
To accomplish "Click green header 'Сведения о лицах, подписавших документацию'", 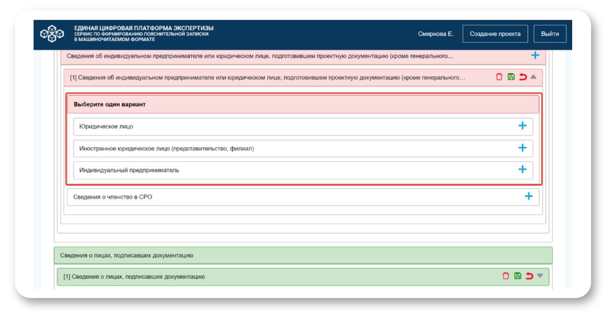I will pos(303,256).
